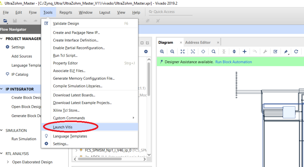
Task: Collapse the PROJECT MANAGER section
Action: tap(2, 39)
